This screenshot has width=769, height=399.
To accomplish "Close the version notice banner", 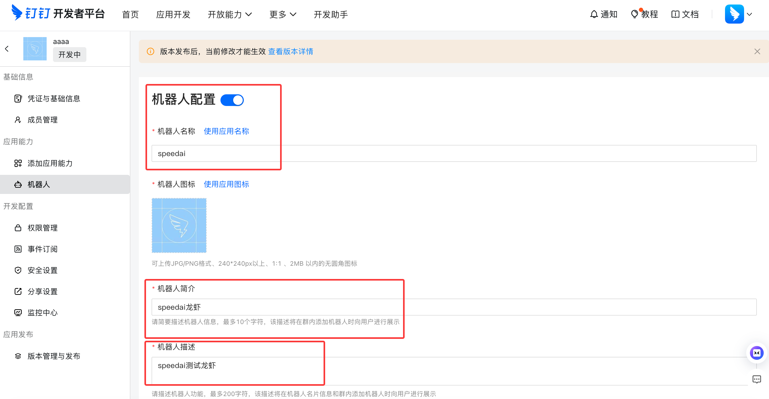I will point(757,51).
